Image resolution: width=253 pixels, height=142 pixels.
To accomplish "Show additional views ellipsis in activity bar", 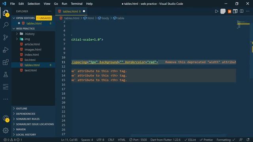I will click(x=6, y=99).
